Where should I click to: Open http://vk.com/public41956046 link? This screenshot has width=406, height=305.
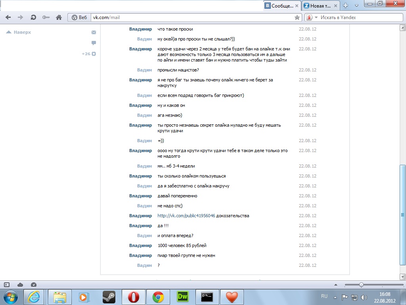pyautogui.click(x=186, y=216)
